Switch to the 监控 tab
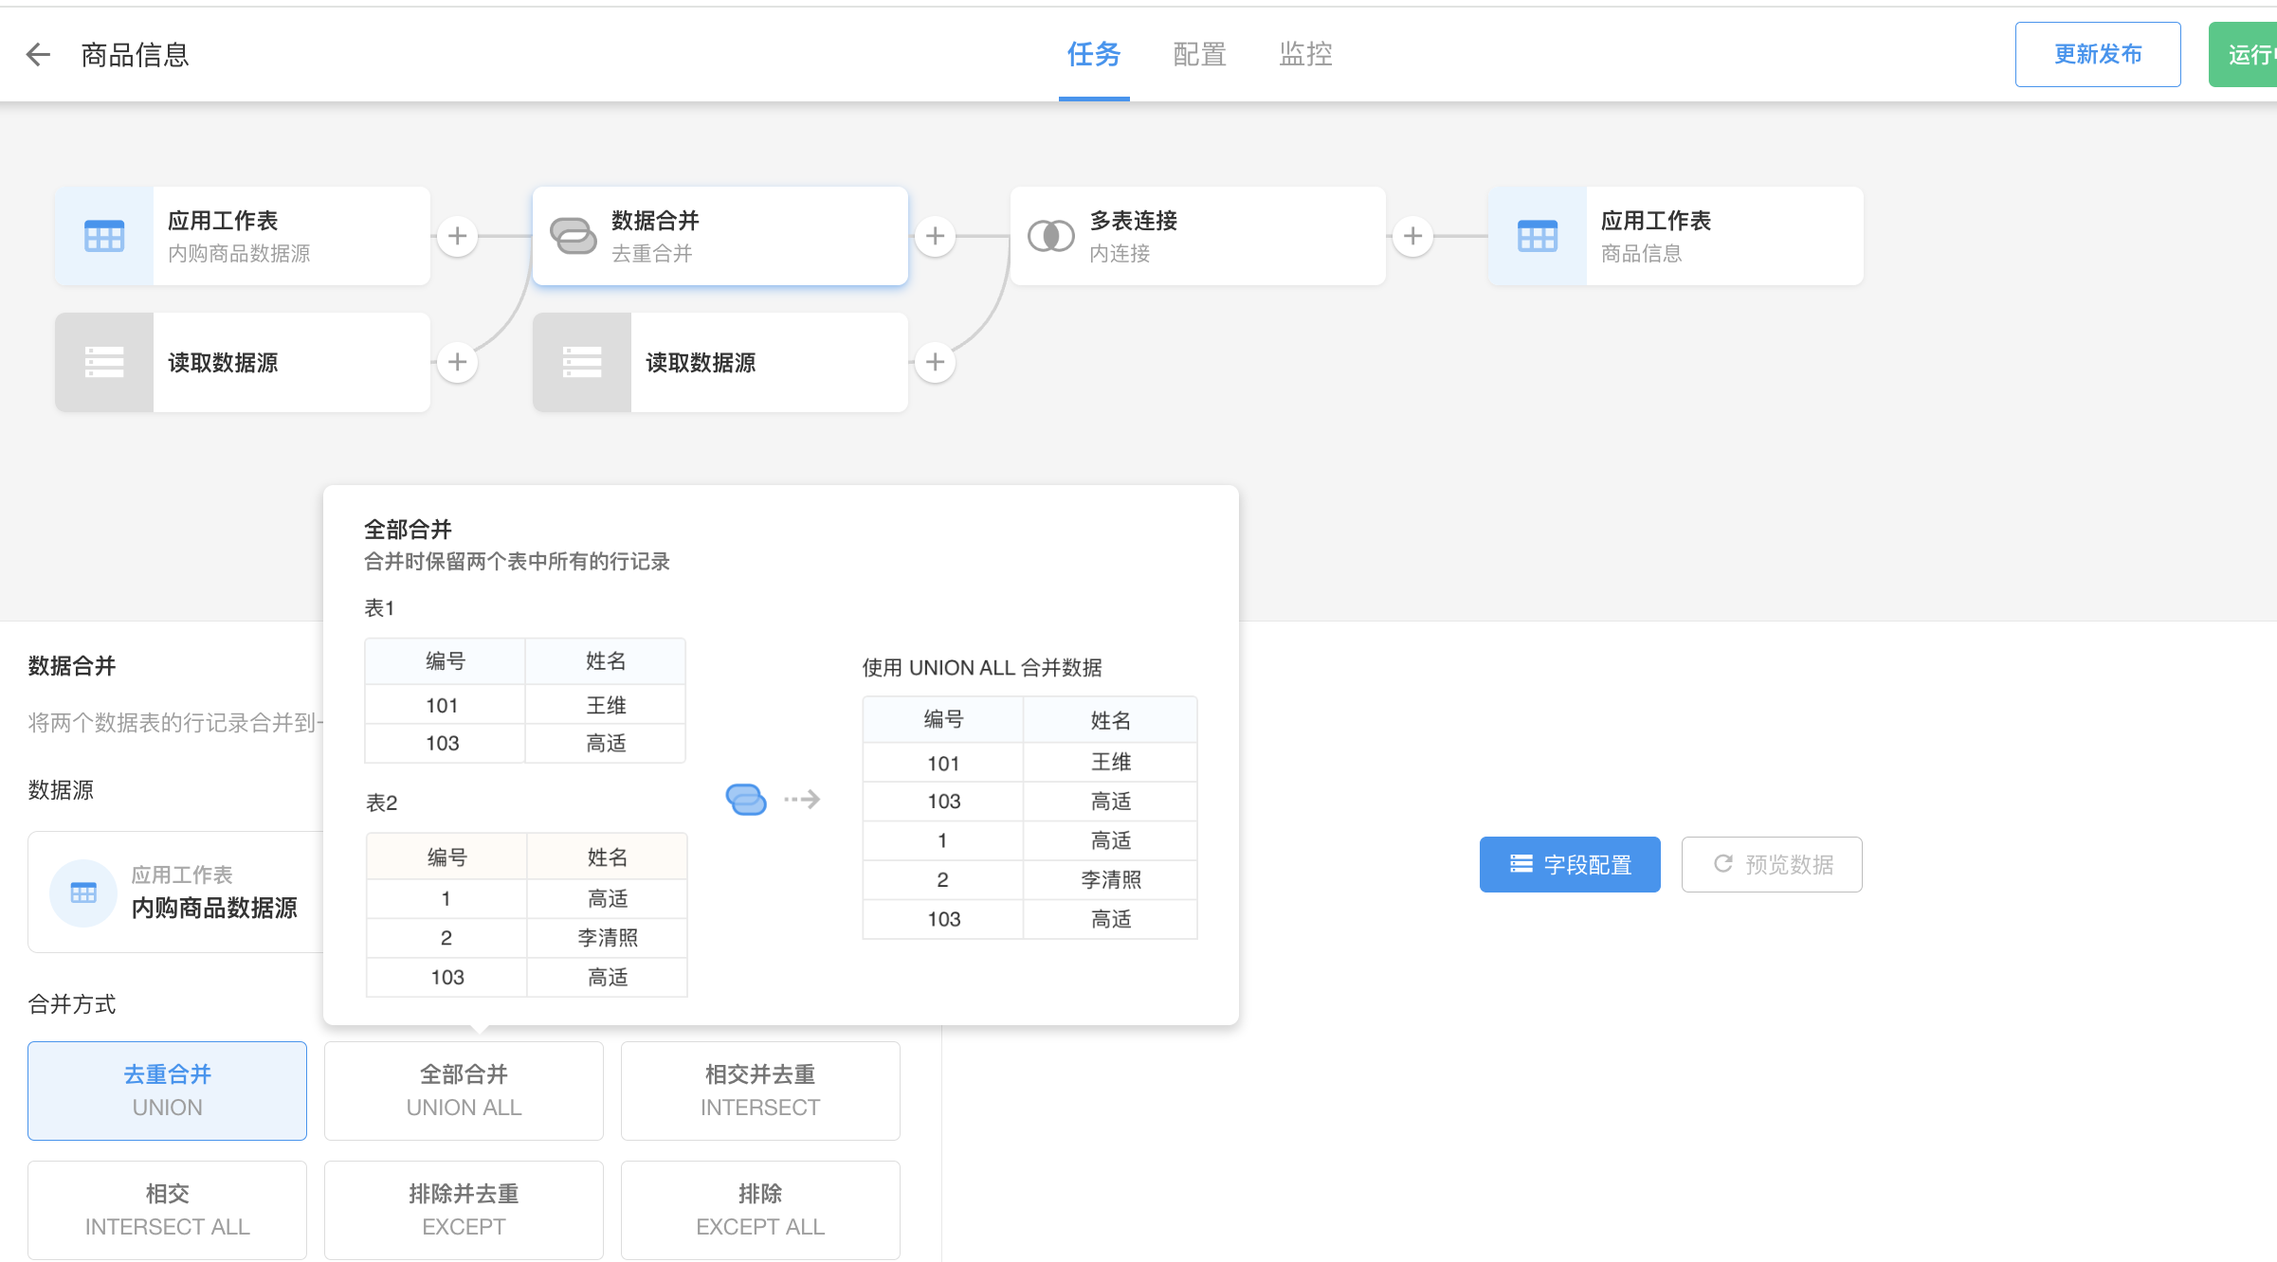Viewport: 2277px width, 1262px height. (1305, 55)
